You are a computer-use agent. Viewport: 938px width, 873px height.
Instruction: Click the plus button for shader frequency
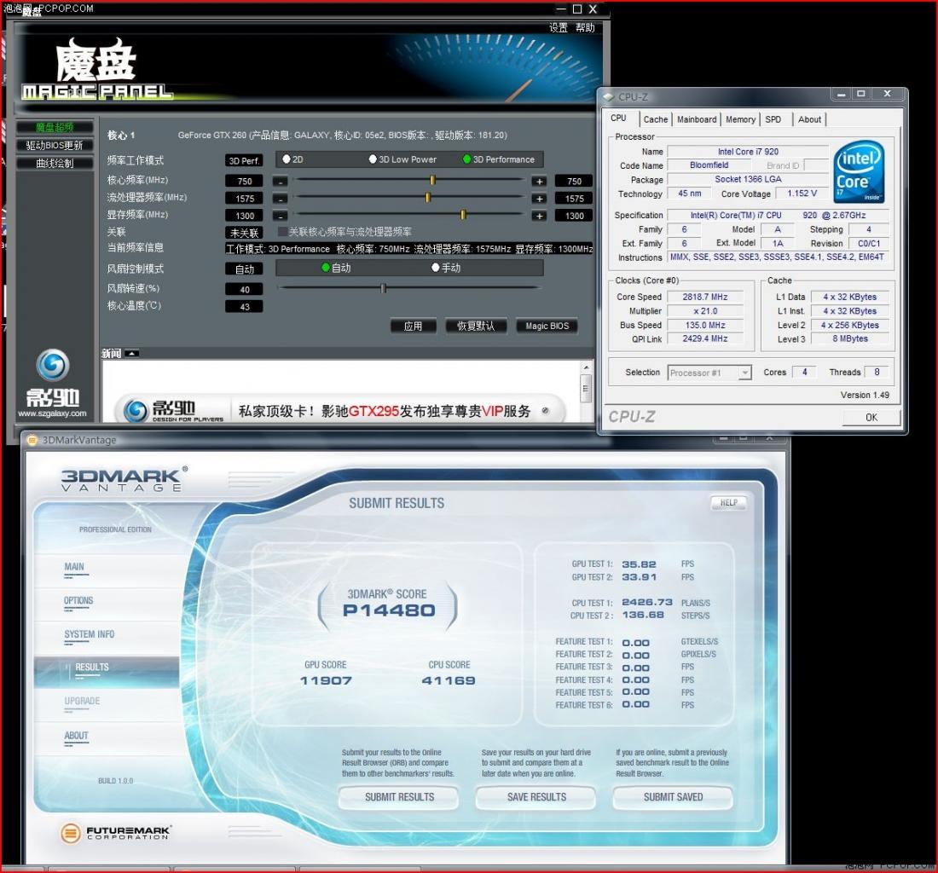[539, 199]
